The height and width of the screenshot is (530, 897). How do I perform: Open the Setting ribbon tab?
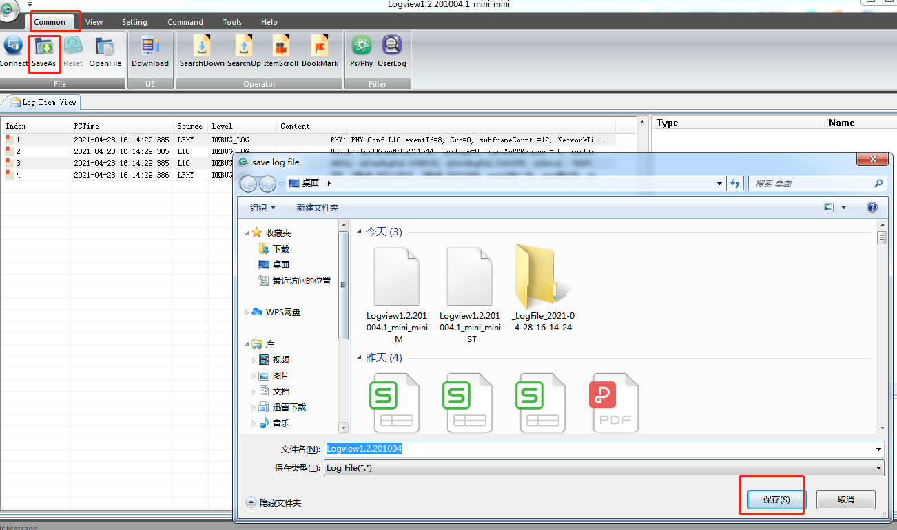(x=135, y=22)
